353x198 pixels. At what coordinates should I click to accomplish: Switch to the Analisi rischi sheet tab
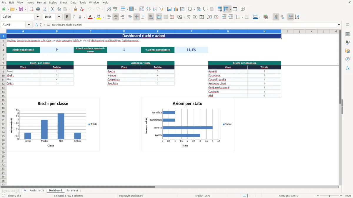tap(37, 191)
